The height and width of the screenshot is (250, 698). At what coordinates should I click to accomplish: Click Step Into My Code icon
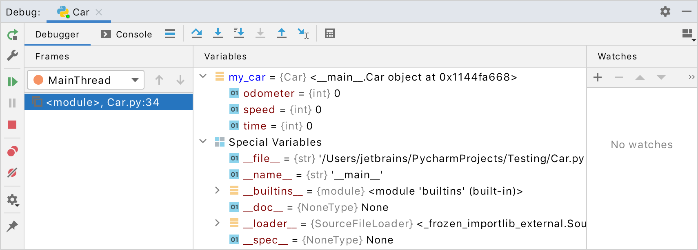click(239, 33)
